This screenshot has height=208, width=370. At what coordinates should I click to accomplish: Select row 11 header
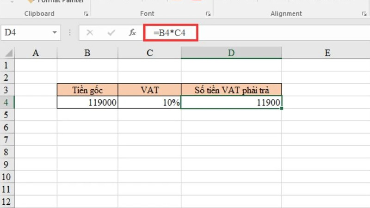(7, 190)
